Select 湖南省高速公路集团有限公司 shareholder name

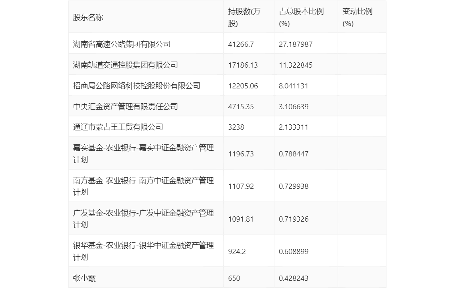122,44
